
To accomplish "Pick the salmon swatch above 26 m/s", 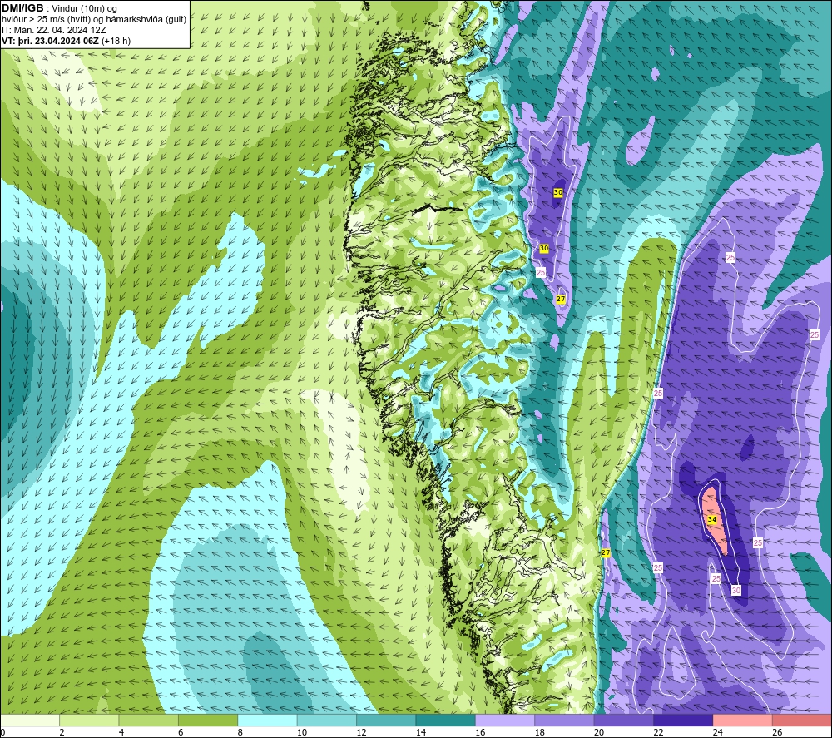I will pyautogui.click(x=802, y=720).
